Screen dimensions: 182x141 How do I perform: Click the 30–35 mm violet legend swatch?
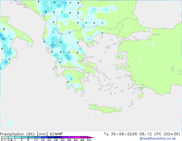point(65,137)
